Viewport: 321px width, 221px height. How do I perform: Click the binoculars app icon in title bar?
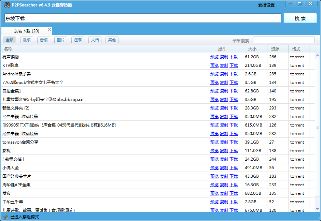tap(7, 5)
